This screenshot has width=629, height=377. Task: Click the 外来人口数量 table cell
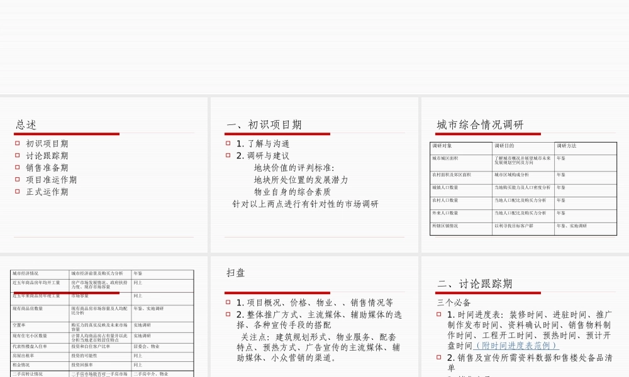[x=461, y=216]
